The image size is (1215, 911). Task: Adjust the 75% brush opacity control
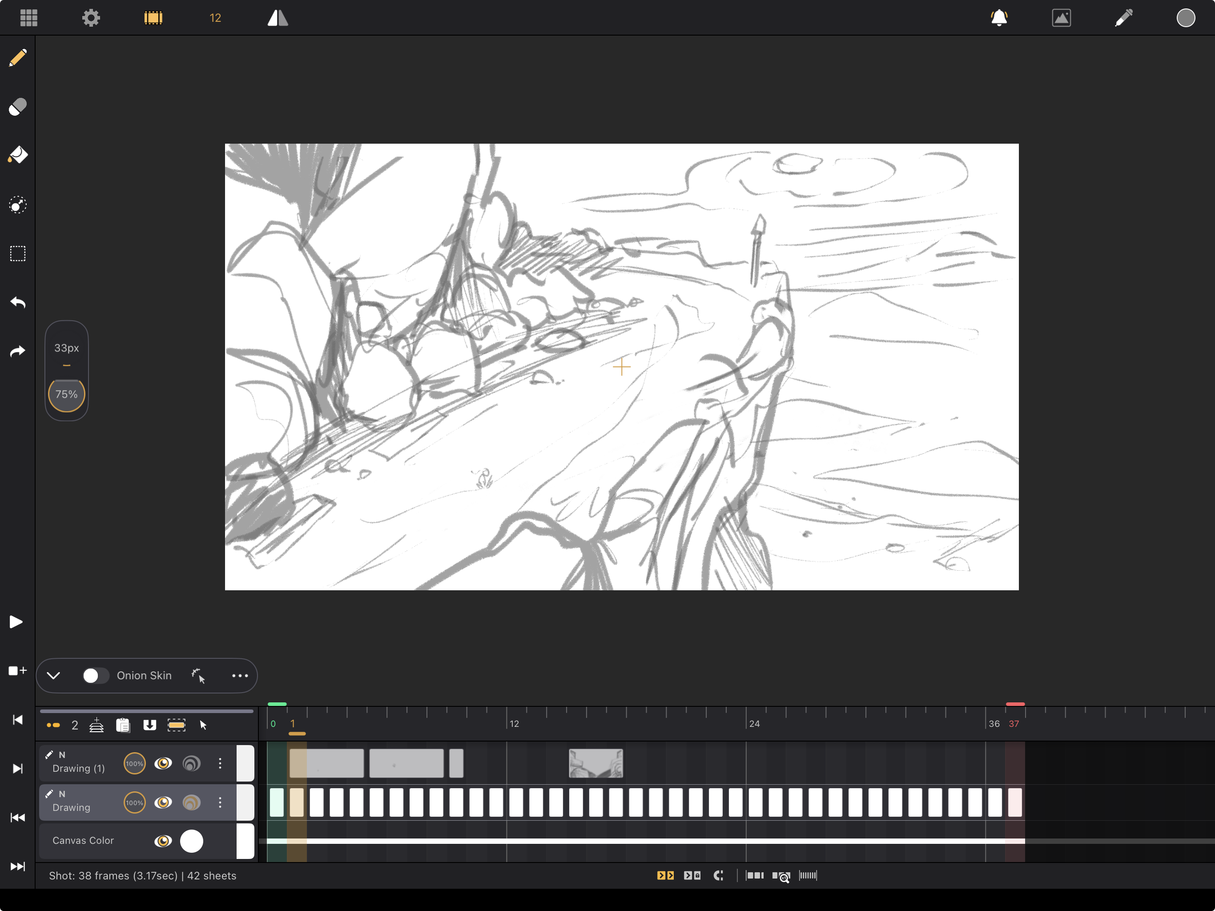pos(66,394)
